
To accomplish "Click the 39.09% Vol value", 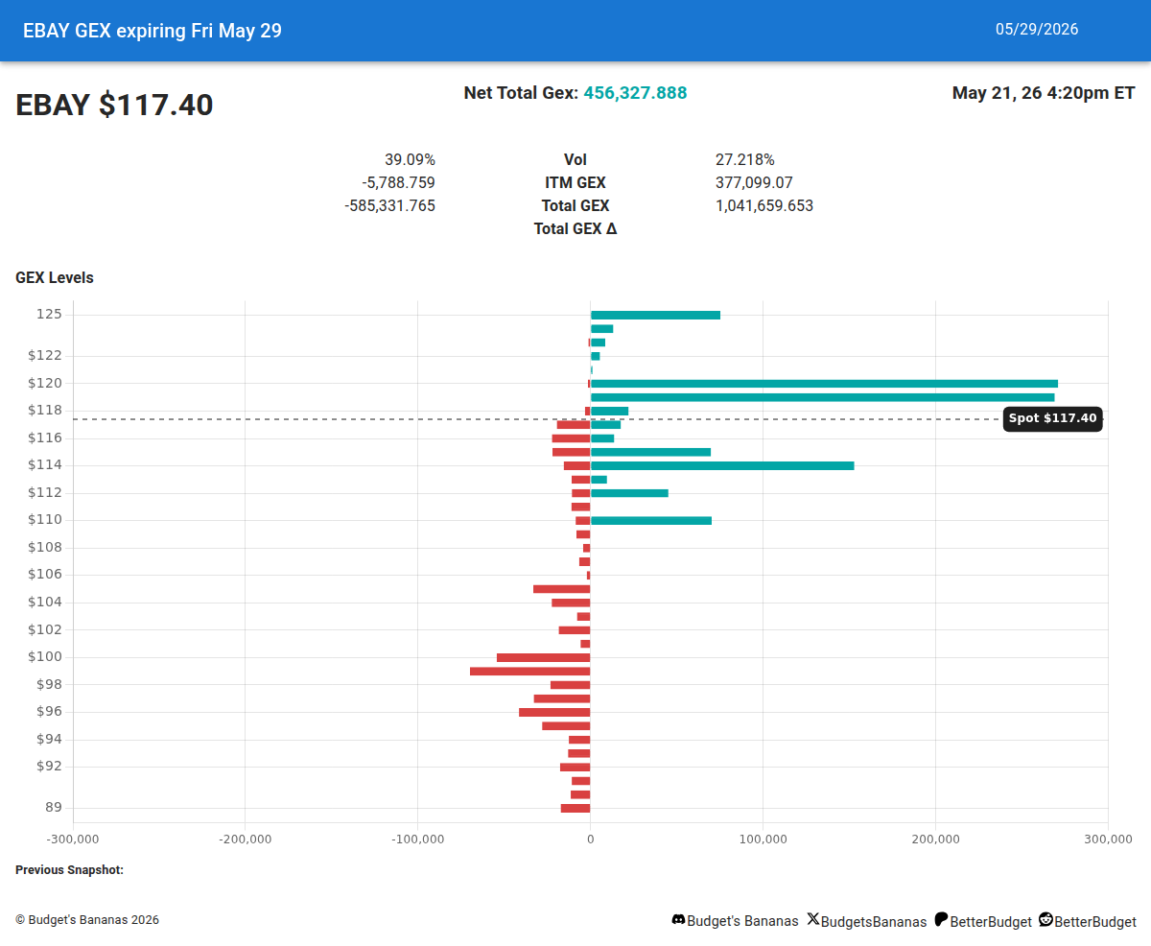I will click(x=410, y=159).
